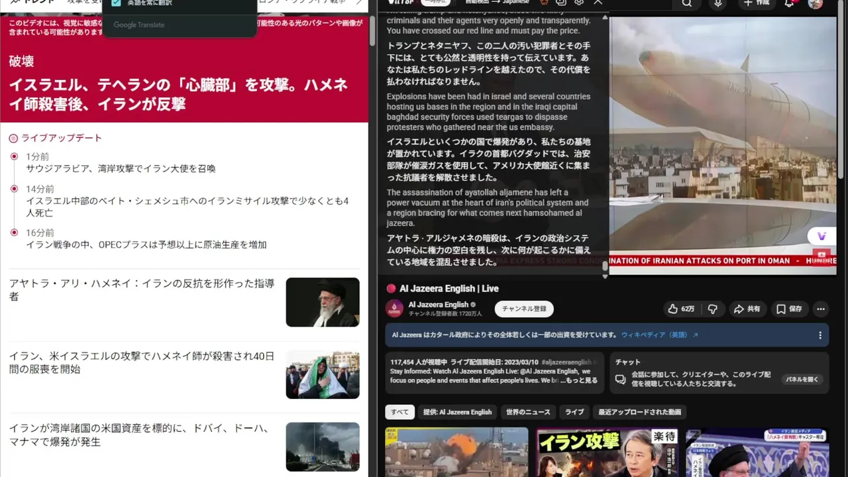Click the purple V extension icon on video
Screen dimensions: 848x477
click(821, 236)
